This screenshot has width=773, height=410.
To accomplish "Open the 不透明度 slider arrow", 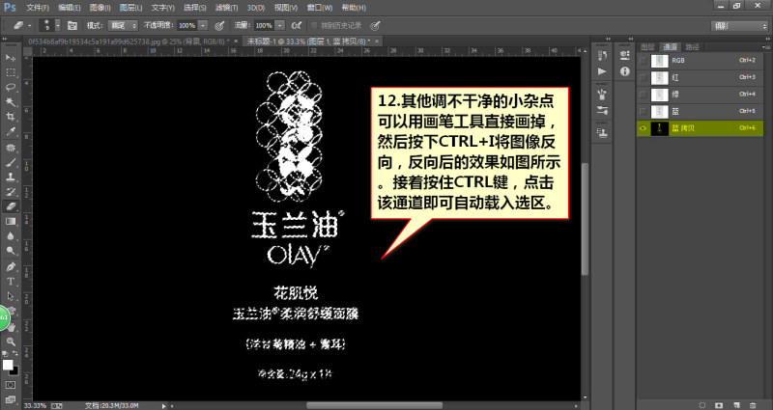I will coord(203,25).
